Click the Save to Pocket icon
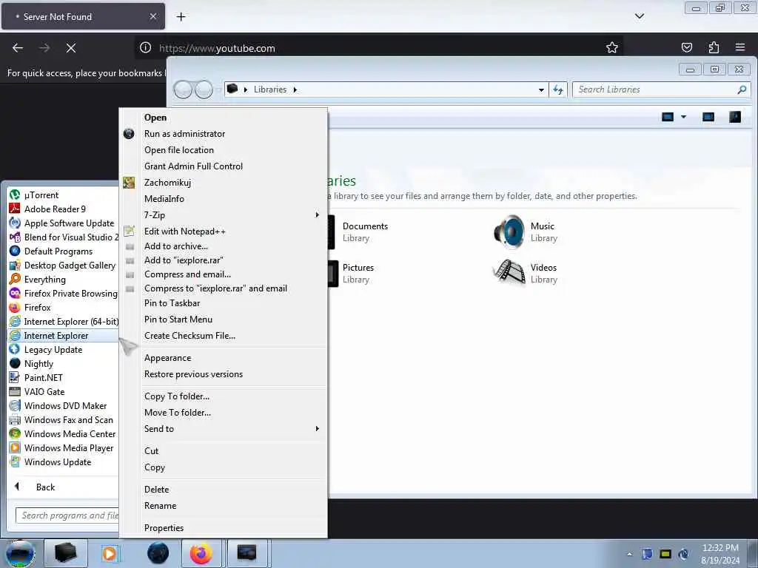The image size is (758, 568). [686, 47]
